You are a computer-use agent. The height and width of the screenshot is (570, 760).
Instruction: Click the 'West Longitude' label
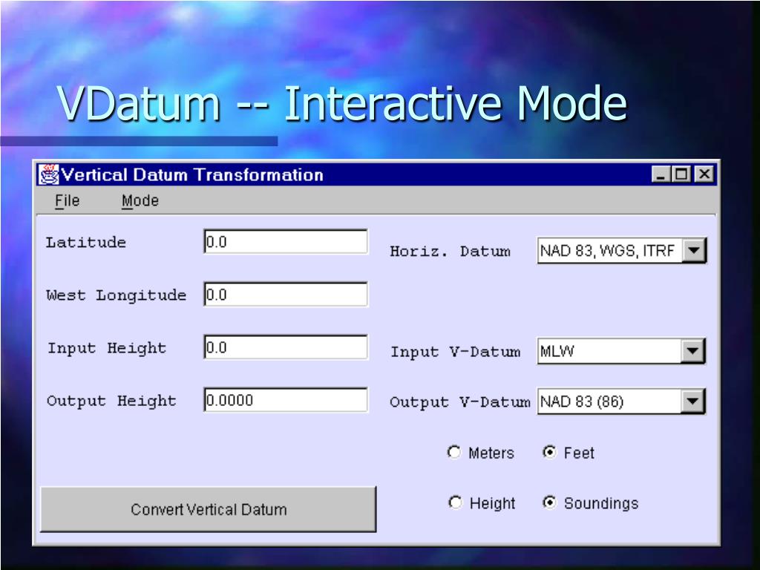point(117,295)
